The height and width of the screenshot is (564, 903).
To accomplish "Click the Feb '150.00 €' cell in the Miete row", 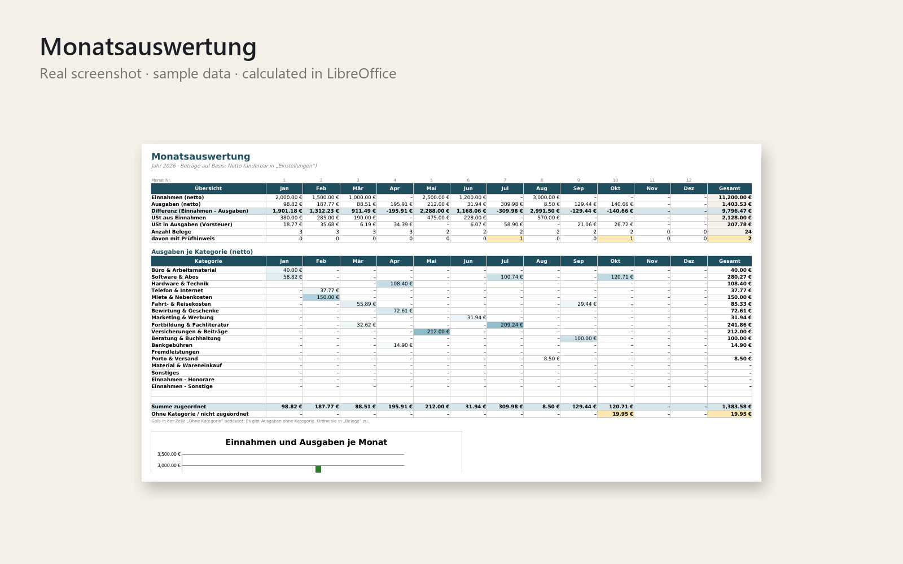I will pyautogui.click(x=321, y=297).
